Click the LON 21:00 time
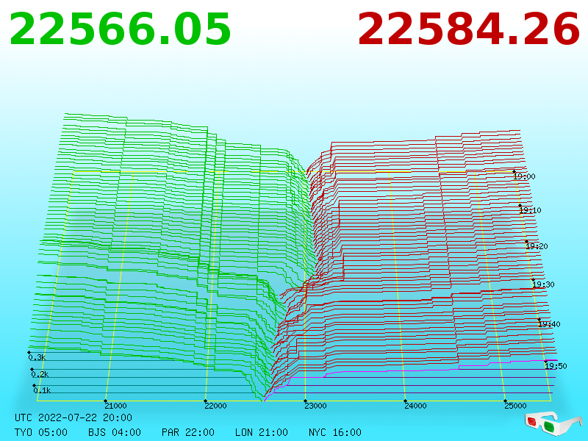This screenshot has height=441, width=588. pos(262,432)
